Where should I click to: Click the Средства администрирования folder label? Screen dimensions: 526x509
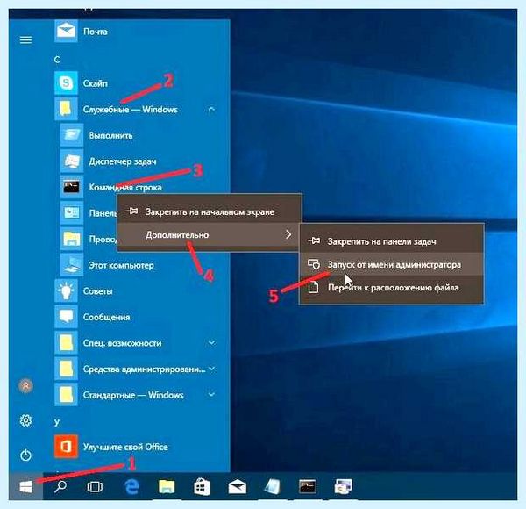point(145,369)
